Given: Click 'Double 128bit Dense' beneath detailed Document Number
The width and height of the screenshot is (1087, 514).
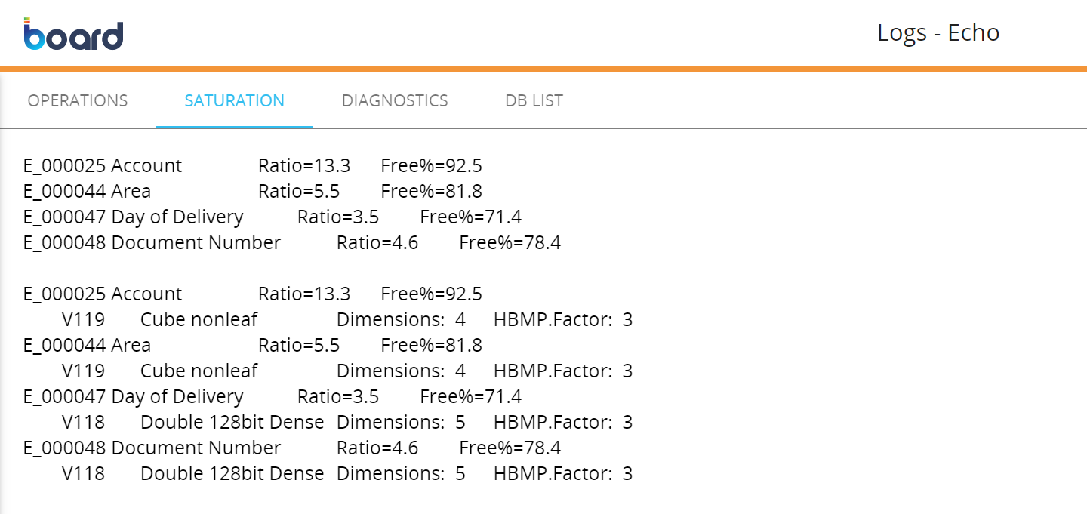Looking at the screenshot, I should click(232, 474).
